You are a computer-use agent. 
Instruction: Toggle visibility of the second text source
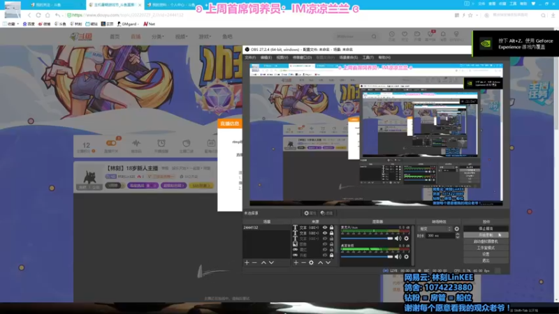pyautogui.click(x=325, y=233)
